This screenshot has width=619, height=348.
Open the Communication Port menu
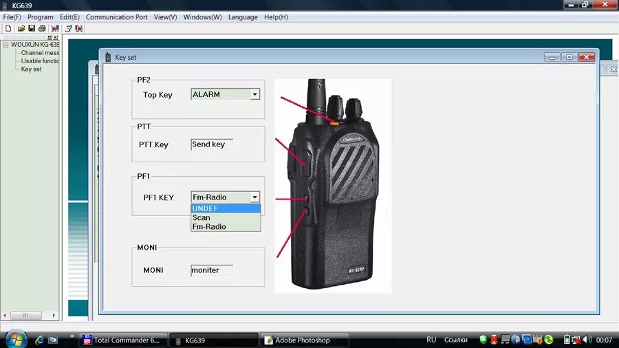coord(117,17)
